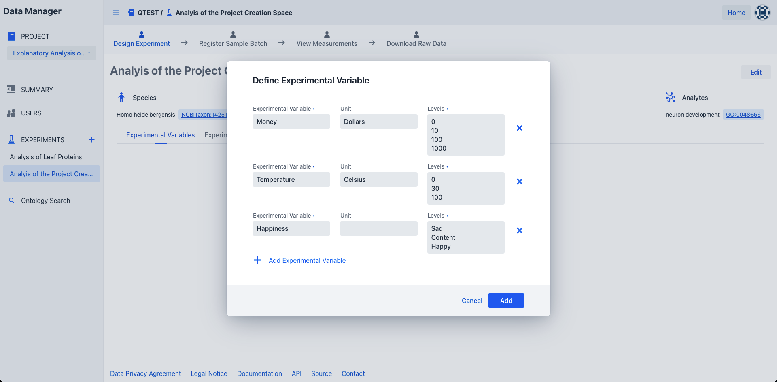Click the plus icon for adding variable
This screenshot has height=382, width=777.
coord(257,260)
